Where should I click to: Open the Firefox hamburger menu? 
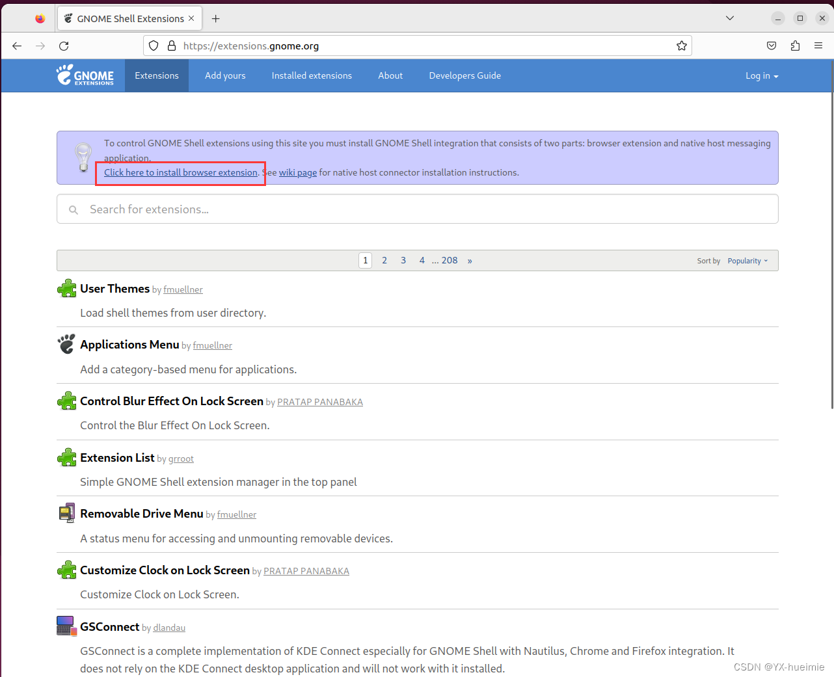[818, 46]
